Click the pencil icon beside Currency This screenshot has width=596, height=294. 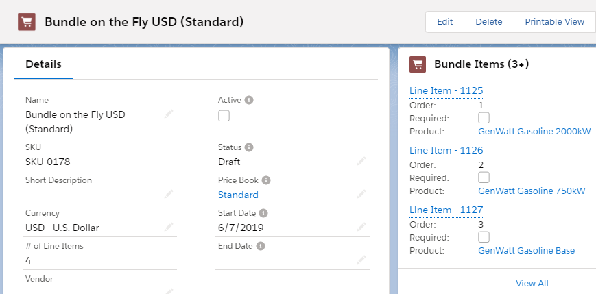[169, 227]
